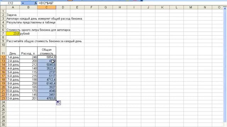Click the cell with text Задача.
This screenshot has width=227, height=127.
pos(13,15)
